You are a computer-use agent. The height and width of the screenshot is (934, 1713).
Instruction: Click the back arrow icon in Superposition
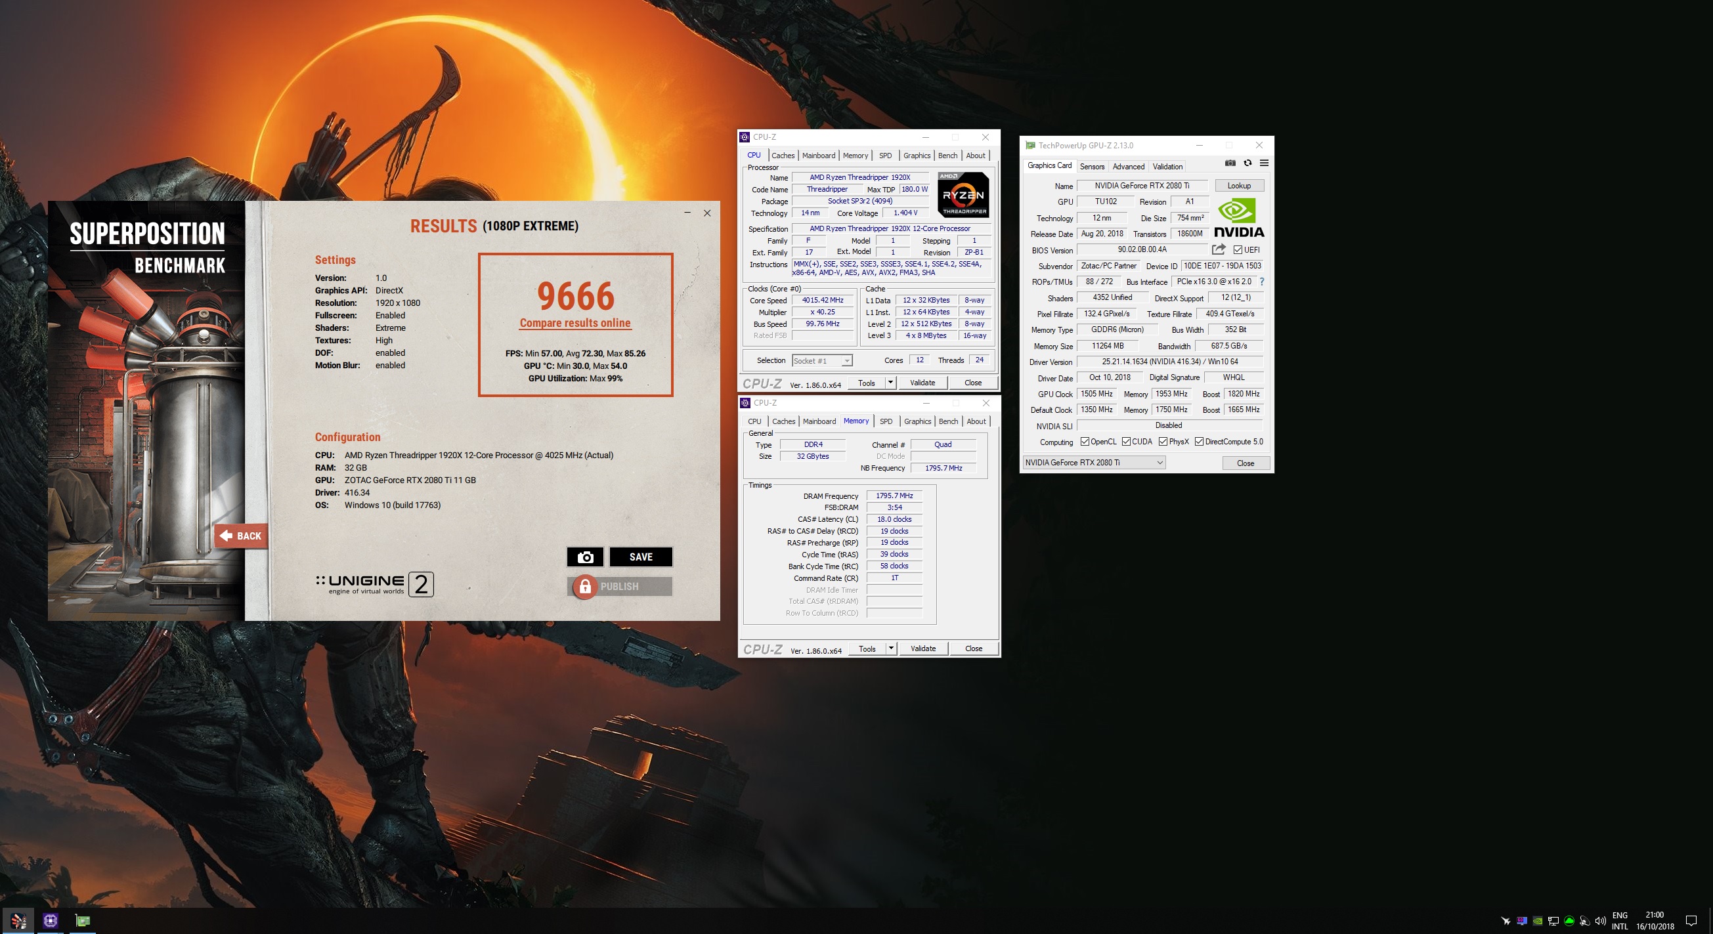[226, 535]
